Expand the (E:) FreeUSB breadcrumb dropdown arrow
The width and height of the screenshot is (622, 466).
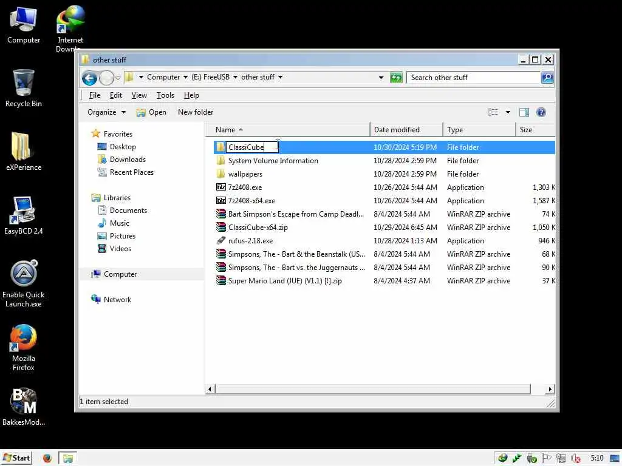235,77
